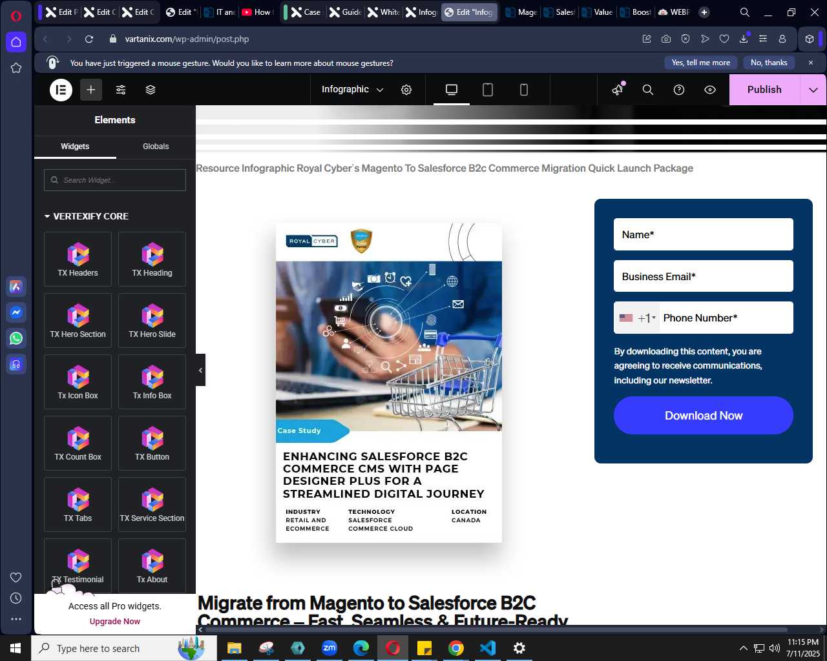This screenshot has height=661, width=827.
Task: Switch to the Globals tab
Action: [x=156, y=147]
